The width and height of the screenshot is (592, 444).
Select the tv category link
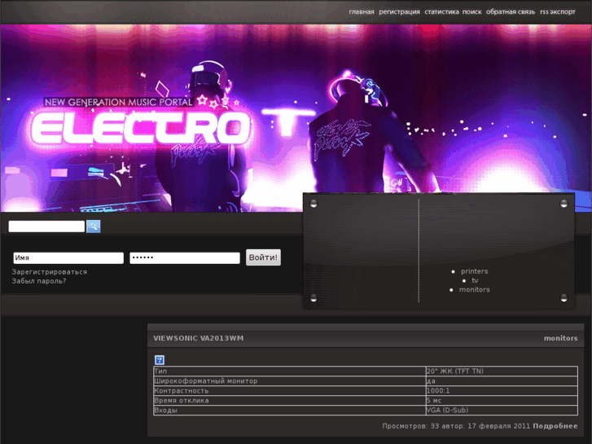475,280
